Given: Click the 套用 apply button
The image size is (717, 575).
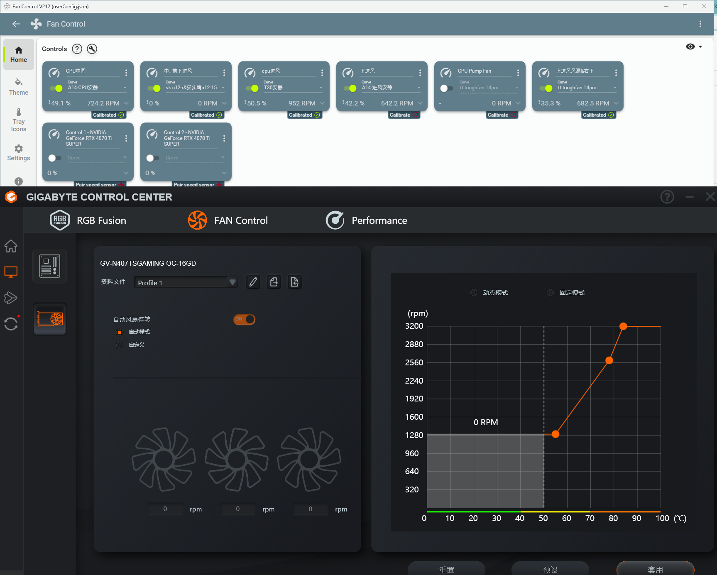Looking at the screenshot, I should [x=655, y=569].
